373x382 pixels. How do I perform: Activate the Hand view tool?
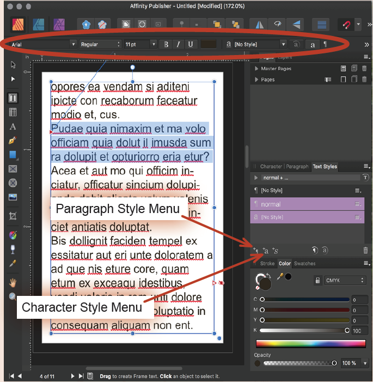[x=13, y=283]
